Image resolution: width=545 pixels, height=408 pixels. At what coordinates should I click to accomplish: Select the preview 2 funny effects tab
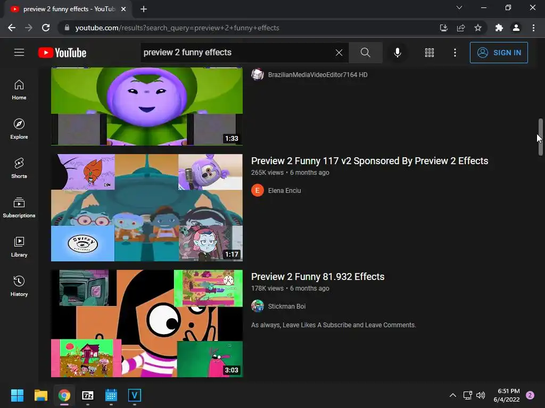coord(69,9)
